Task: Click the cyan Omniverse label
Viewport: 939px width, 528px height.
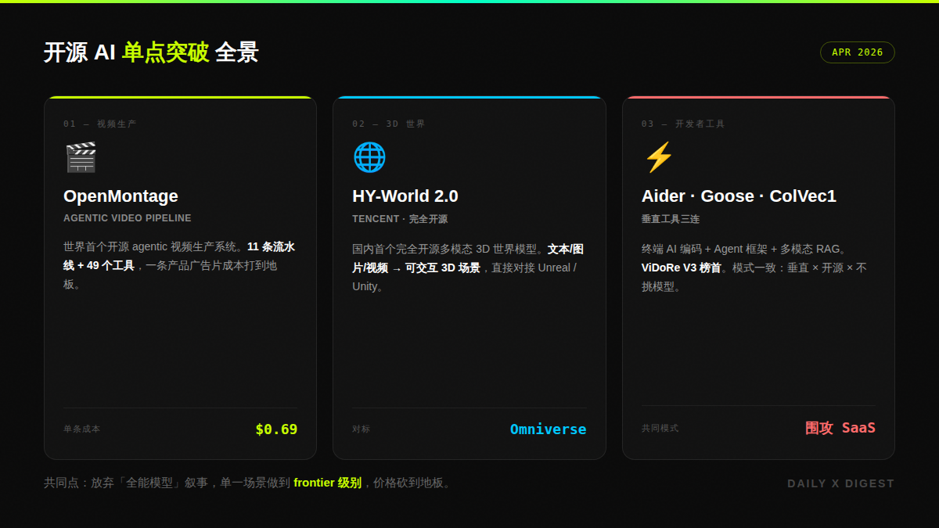Action: (x=548, y=429)
